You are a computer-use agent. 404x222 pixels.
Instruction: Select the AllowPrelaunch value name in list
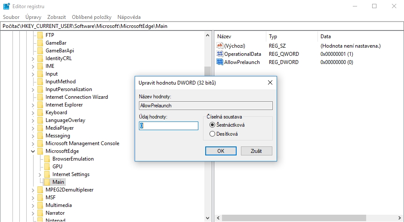pyautogui.click(x=242, y=62)
